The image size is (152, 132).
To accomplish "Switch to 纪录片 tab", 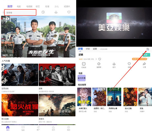I will [x=67, y=6].
